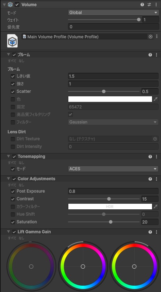Image resolution: width=161 pixels, height=292 pixels.
Task: Click the Post Exposure value field
Action: [113, 191]
